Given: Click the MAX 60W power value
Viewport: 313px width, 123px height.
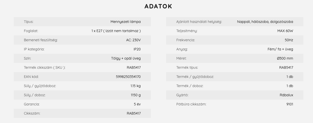Looking at the screenshot, I should pyautogui.click(x=285, y=31).
